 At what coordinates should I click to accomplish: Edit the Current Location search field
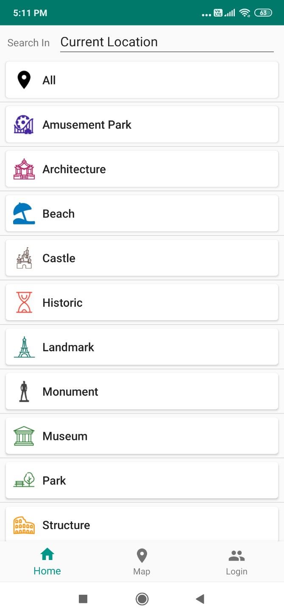coord(167,42)
